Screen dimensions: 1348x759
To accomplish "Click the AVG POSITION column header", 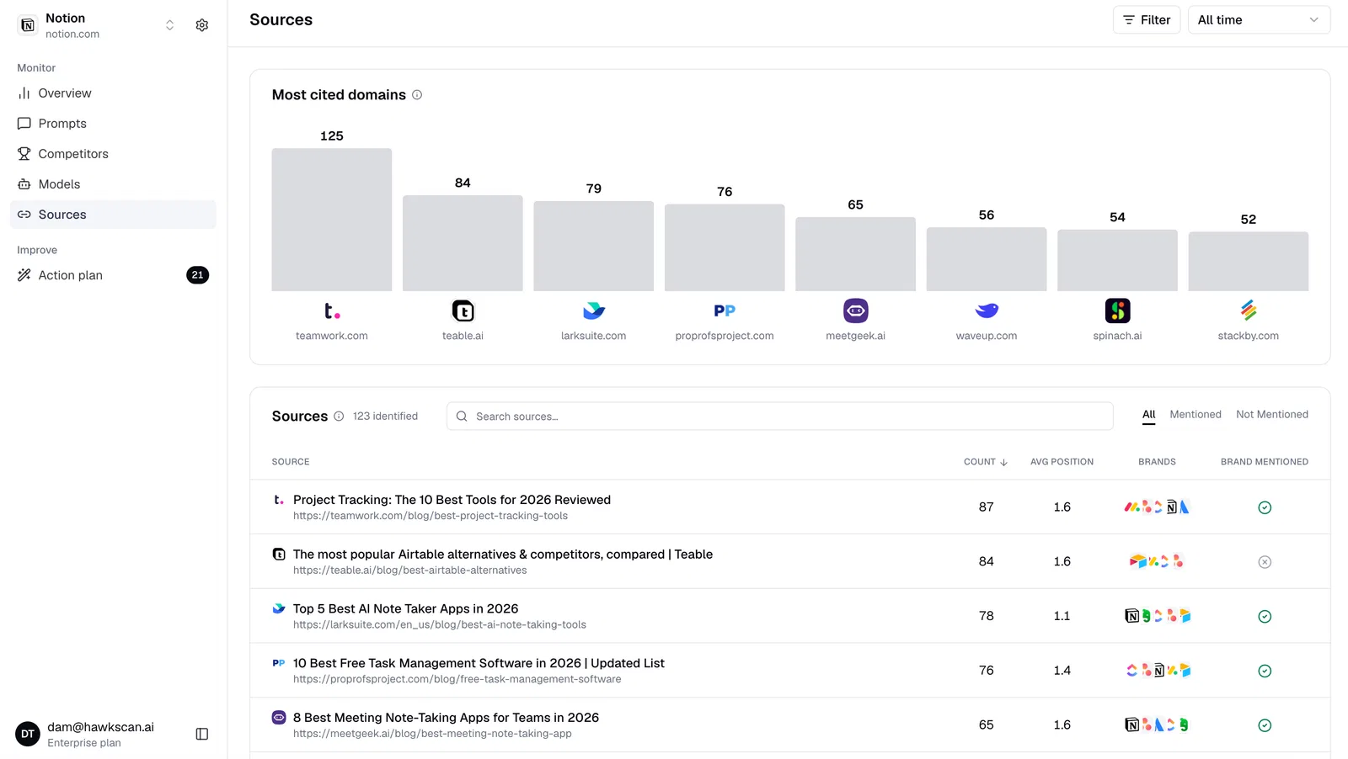I will (x=1062, y=462).
